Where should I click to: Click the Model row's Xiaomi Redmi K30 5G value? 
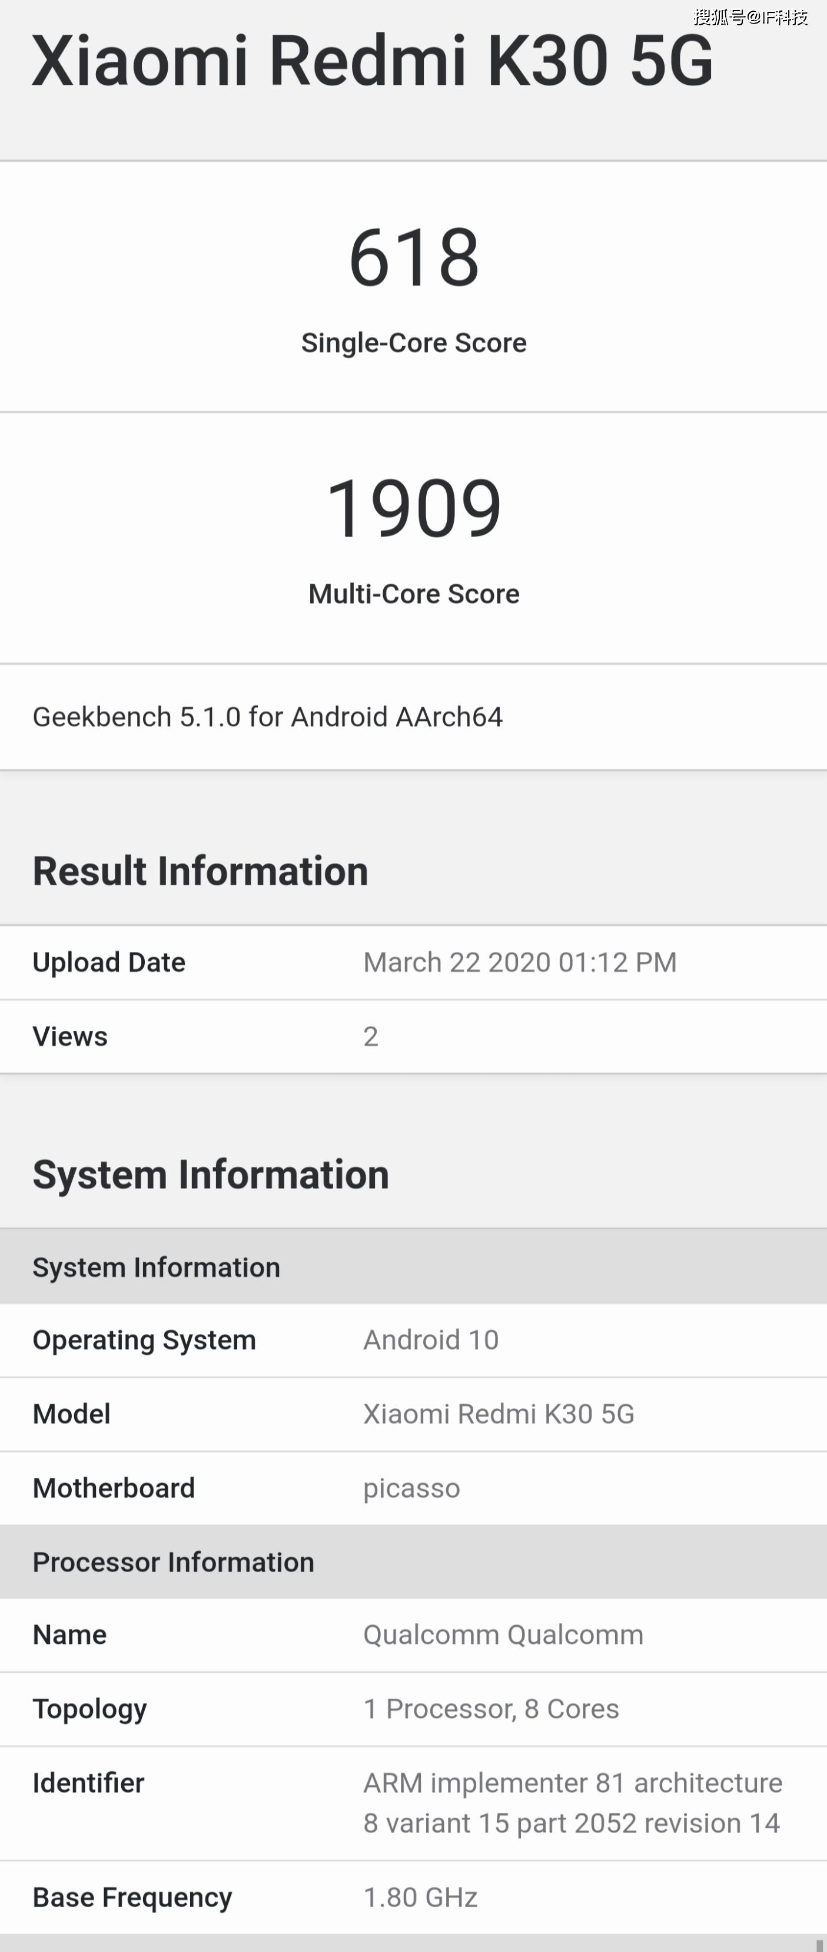click(x=499, y=1414)
